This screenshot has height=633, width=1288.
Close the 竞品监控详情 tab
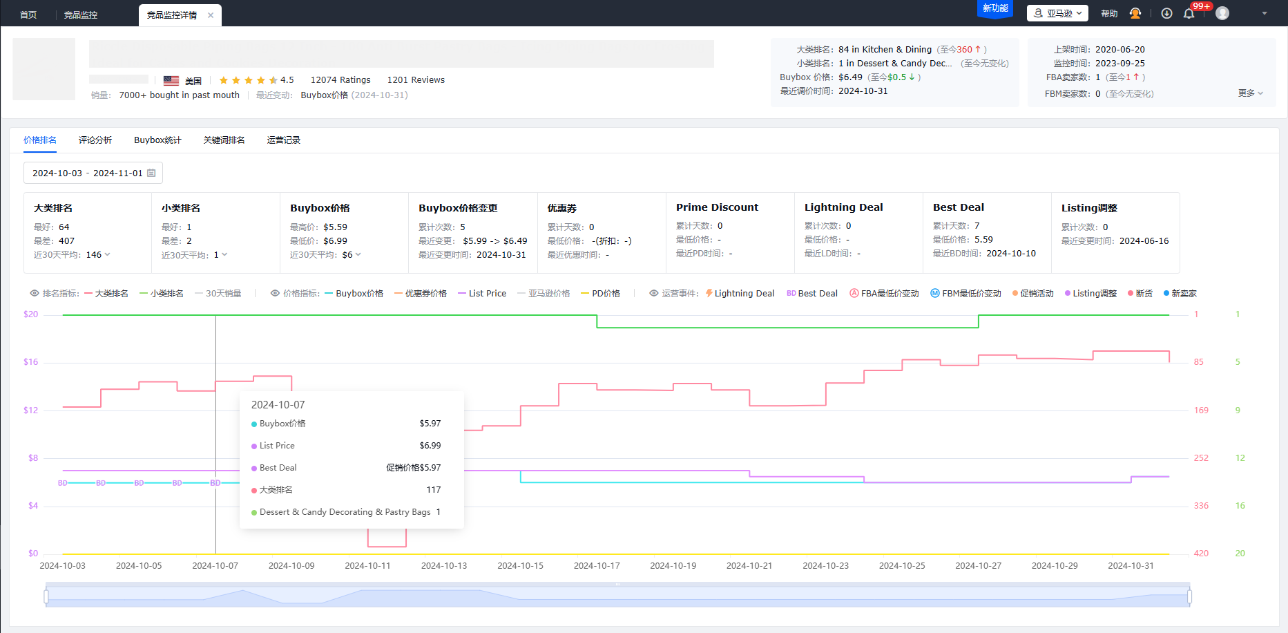click(211, 15)
